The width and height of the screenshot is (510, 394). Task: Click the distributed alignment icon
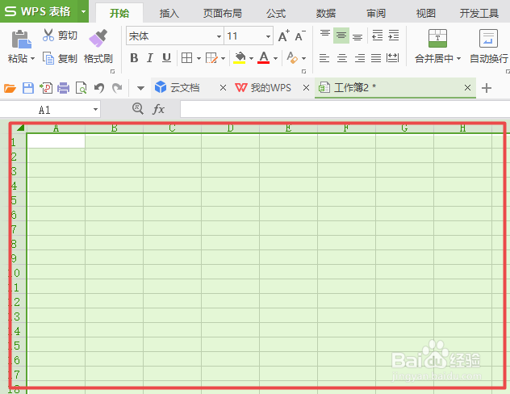392,58
